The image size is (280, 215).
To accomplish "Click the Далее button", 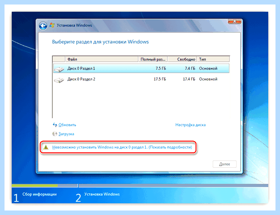I will 224,164.
